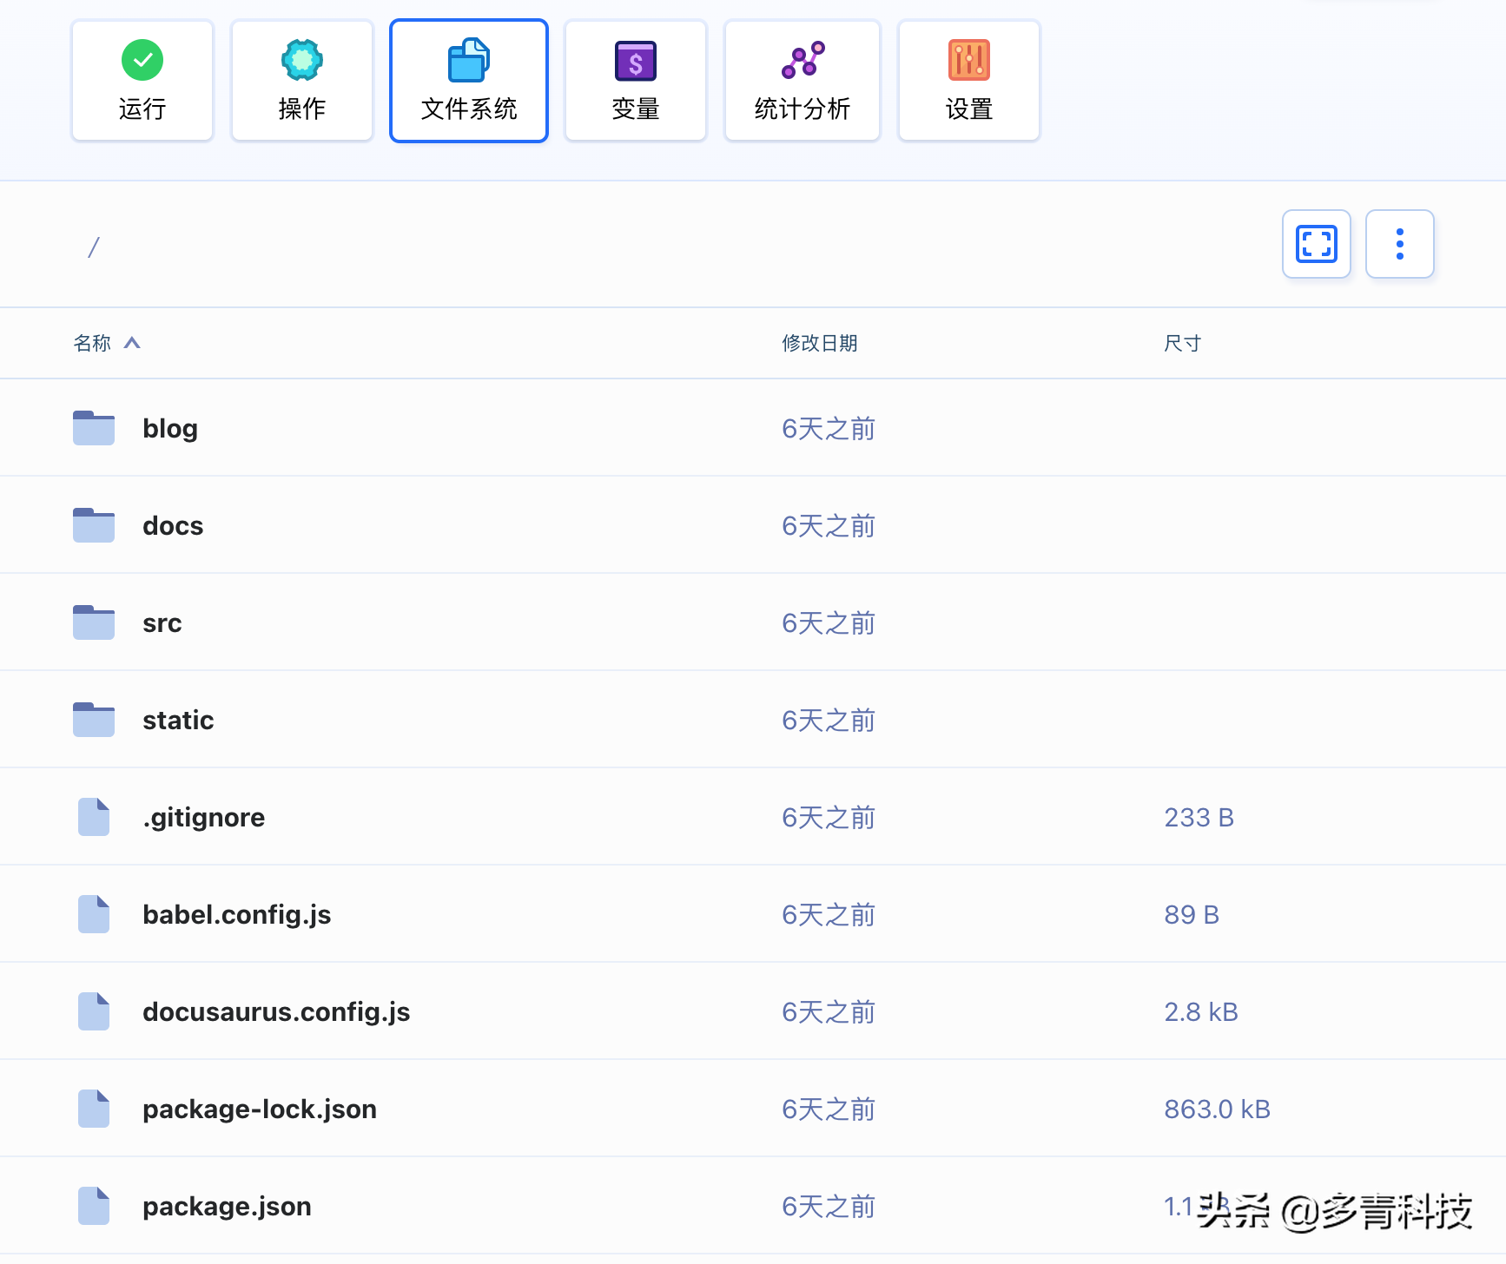
Task: Click the babel.config.js file icon
Action: [x=94, y=914]
